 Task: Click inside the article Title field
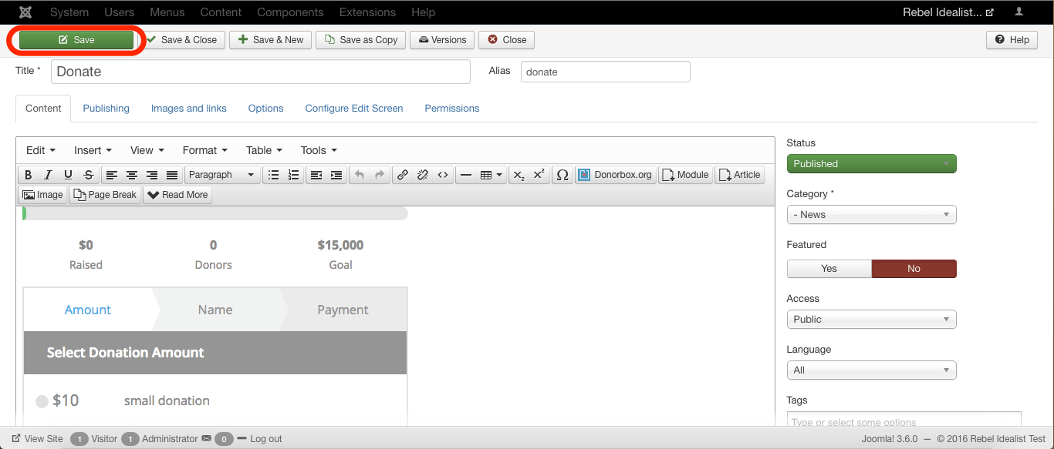click(x=260, y=71)
